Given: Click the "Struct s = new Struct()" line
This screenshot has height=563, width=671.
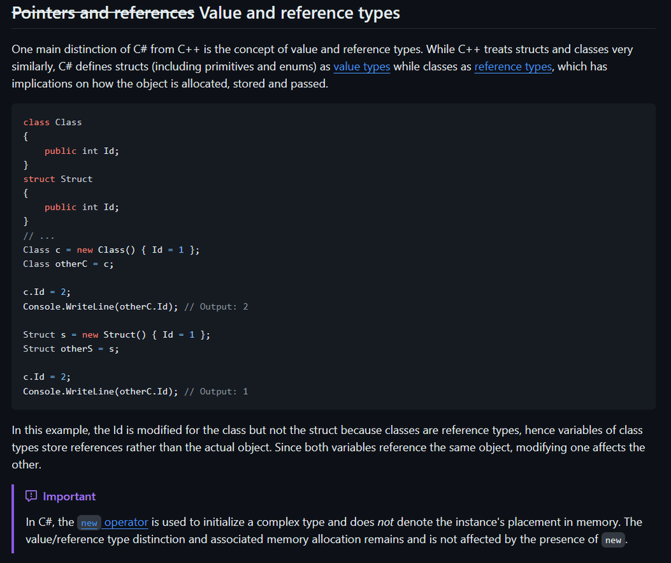Looking at the screenshot, I should coord(116,335).
